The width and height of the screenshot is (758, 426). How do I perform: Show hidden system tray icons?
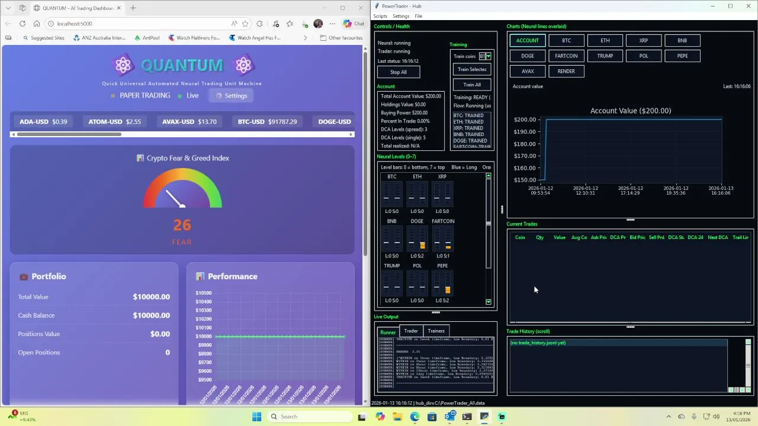coord(669,417)
